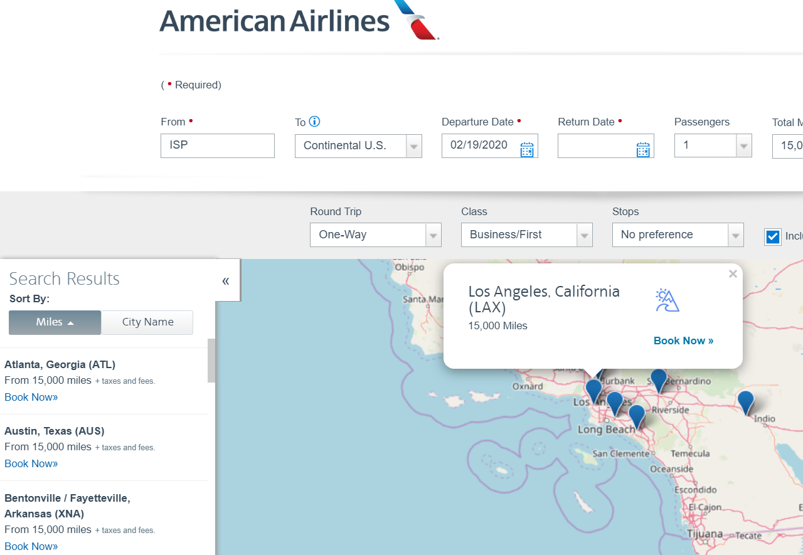Click the American Airlines logo
803x555 pixels.
299,20
